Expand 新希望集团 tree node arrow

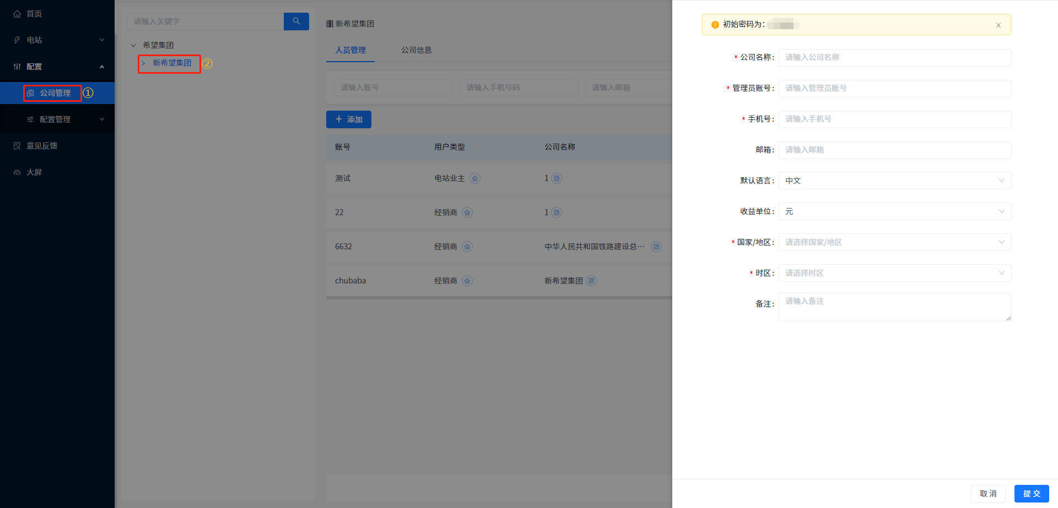(x=143, y=63)
